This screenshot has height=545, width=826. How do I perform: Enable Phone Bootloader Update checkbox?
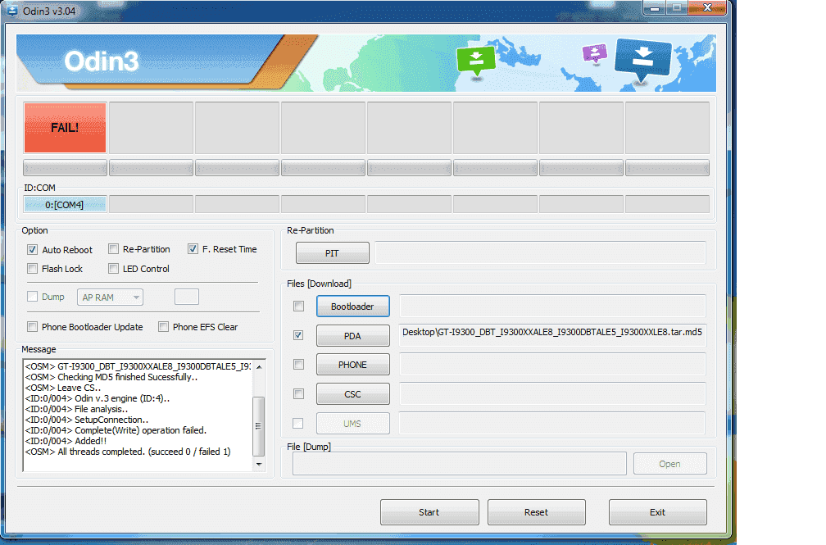pyautogui.click(x=33, y=327)
